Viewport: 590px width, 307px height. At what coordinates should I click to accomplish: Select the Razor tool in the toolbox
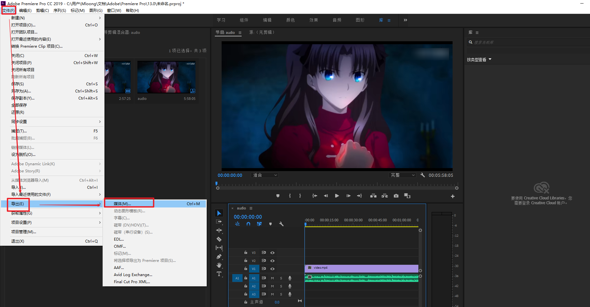click(219, 239)
